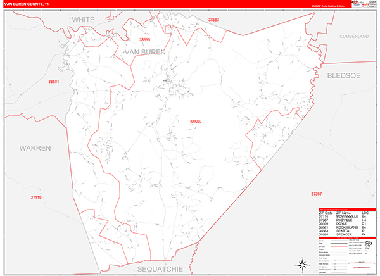Click ZIP code label 38585
The height and width of the screenshot is (276, 380).
(x=195, y=122)
